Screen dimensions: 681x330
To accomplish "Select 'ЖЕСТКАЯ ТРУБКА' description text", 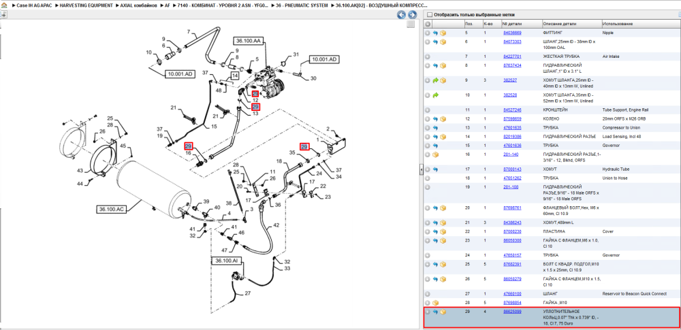I will coord(561,56).
